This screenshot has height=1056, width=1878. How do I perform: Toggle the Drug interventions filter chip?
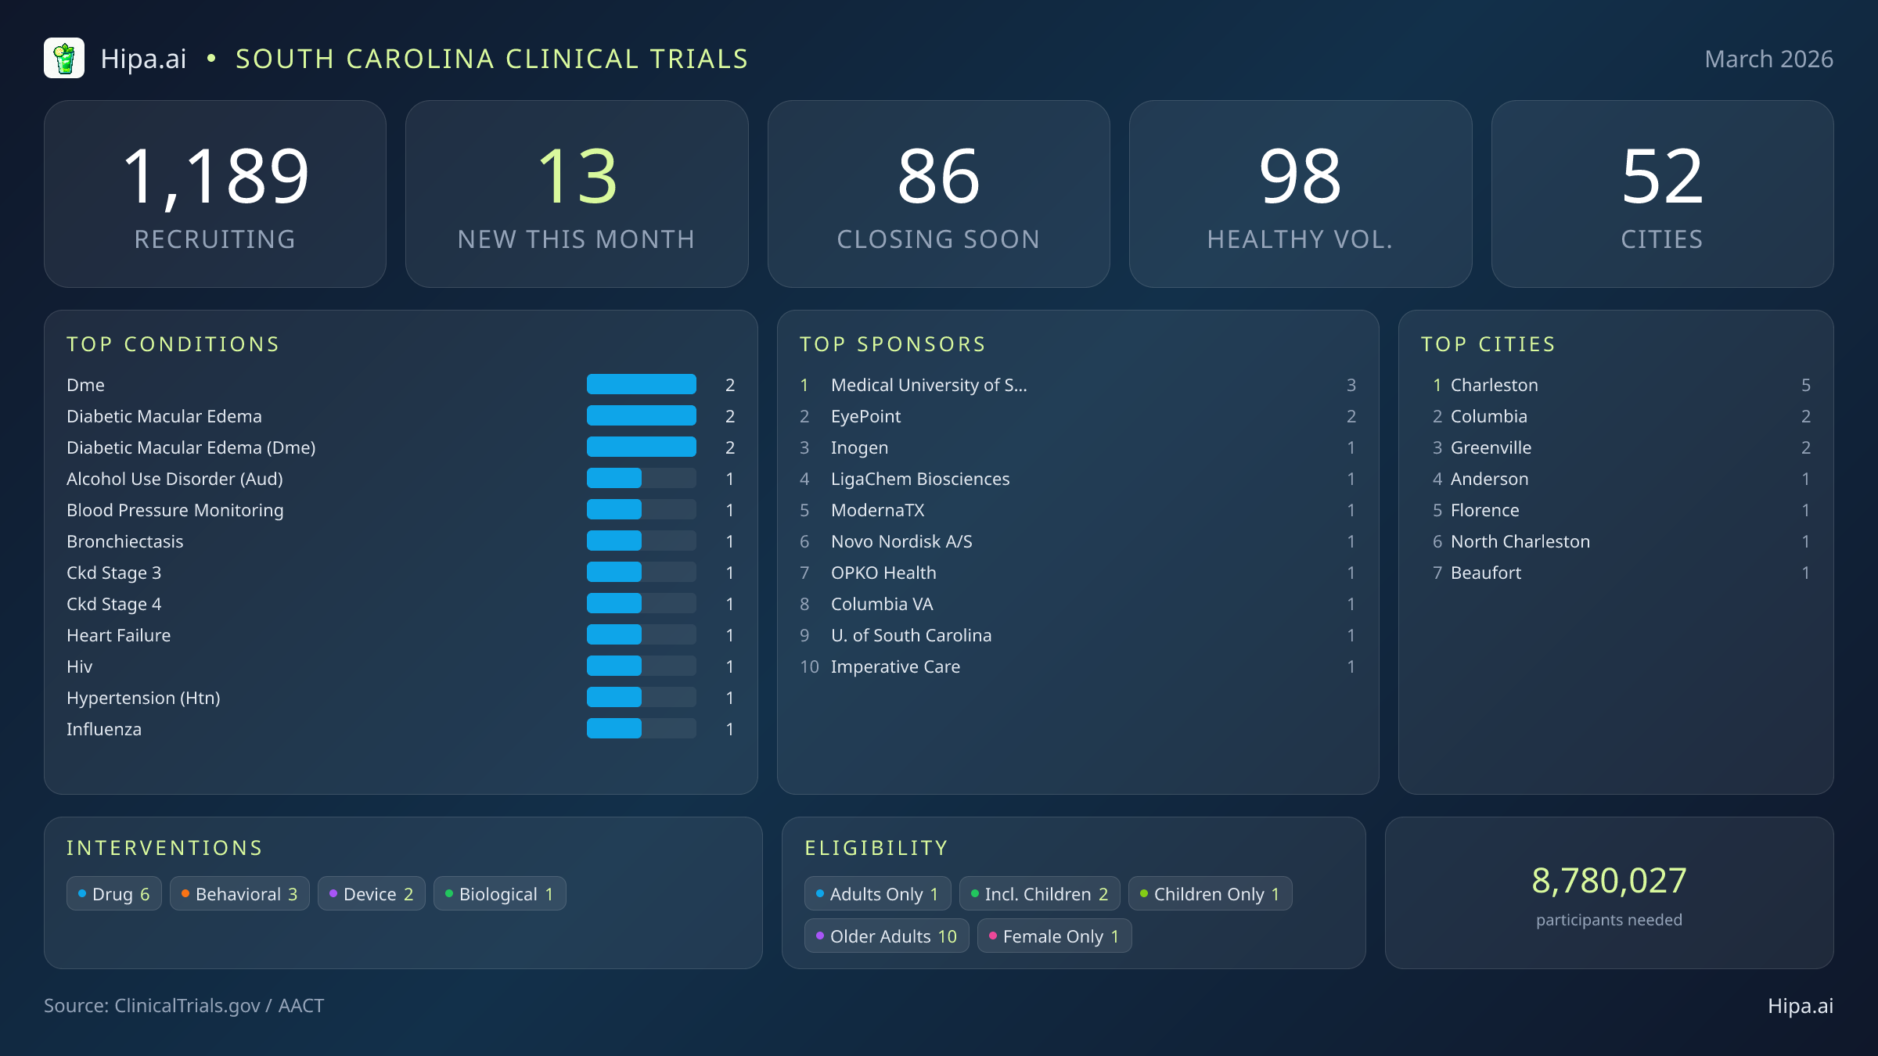[114, 893]
